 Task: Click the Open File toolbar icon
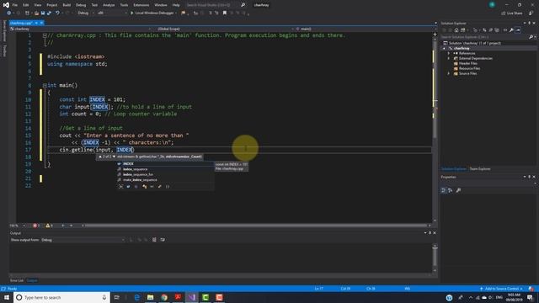[x=36, y=13]
